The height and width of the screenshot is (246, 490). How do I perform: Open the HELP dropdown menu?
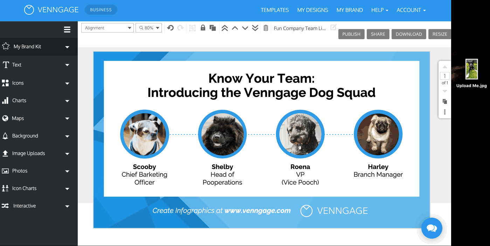click(380, 10)
